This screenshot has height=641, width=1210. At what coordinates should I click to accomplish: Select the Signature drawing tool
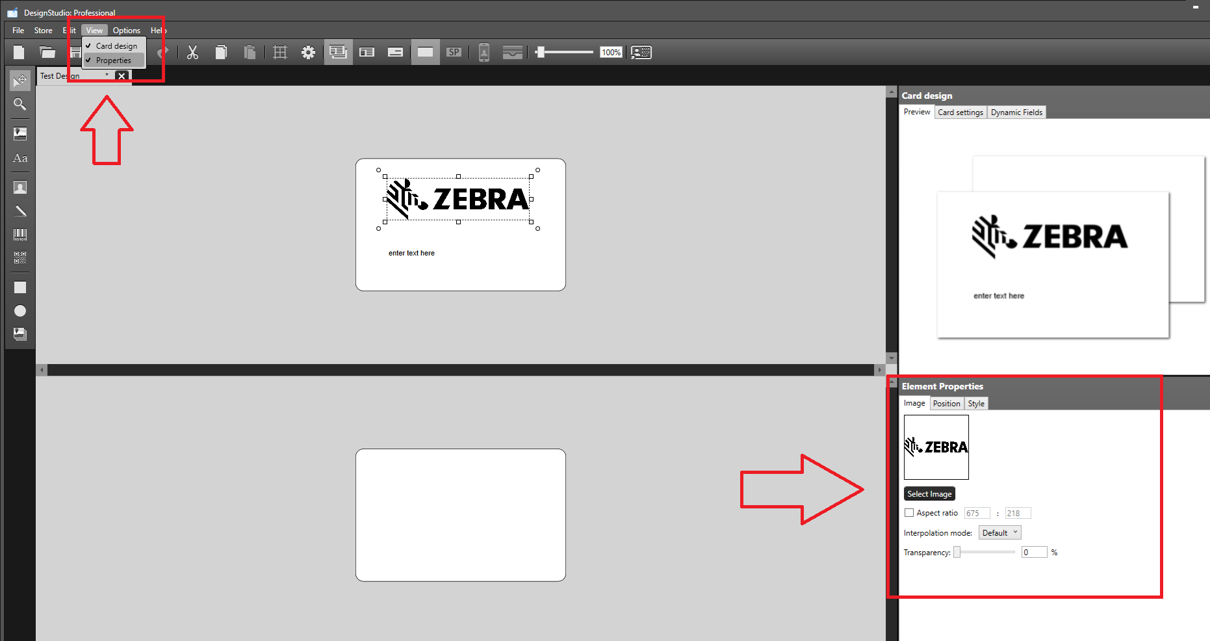pos(19,211)
